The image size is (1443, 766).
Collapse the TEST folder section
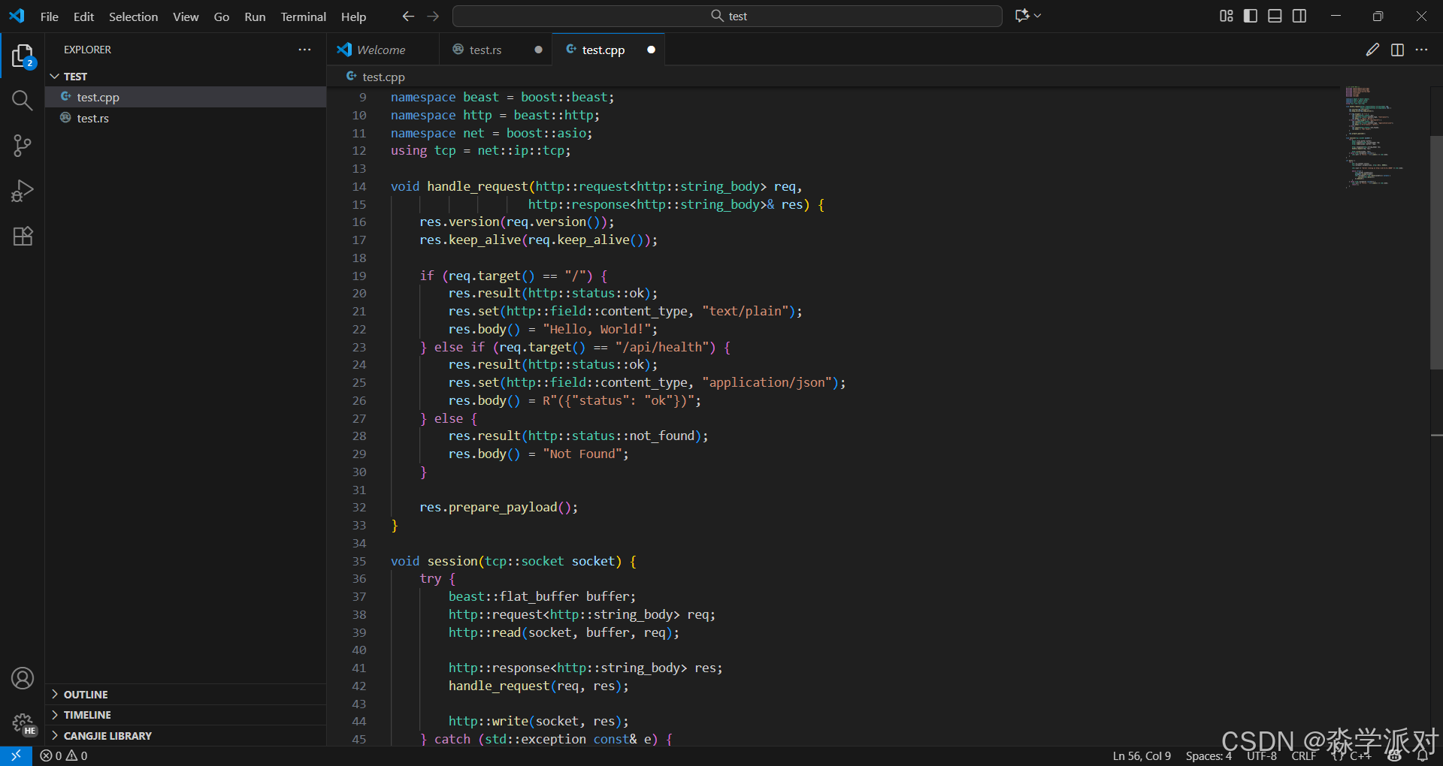click(186, 77)
